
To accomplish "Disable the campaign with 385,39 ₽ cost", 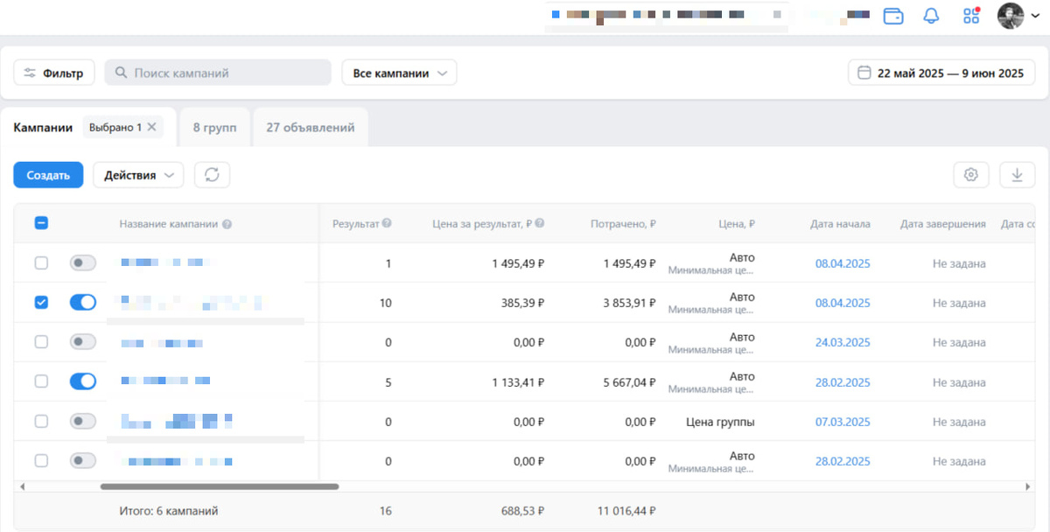I will point(83,302).
